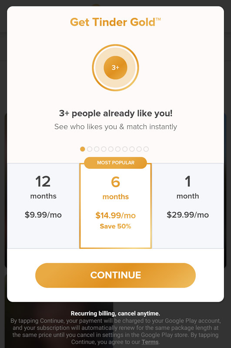Viewport: 231px width, 348px height.
Task: Go to eighth carousel page dot
Action: [x=132, y=149]
